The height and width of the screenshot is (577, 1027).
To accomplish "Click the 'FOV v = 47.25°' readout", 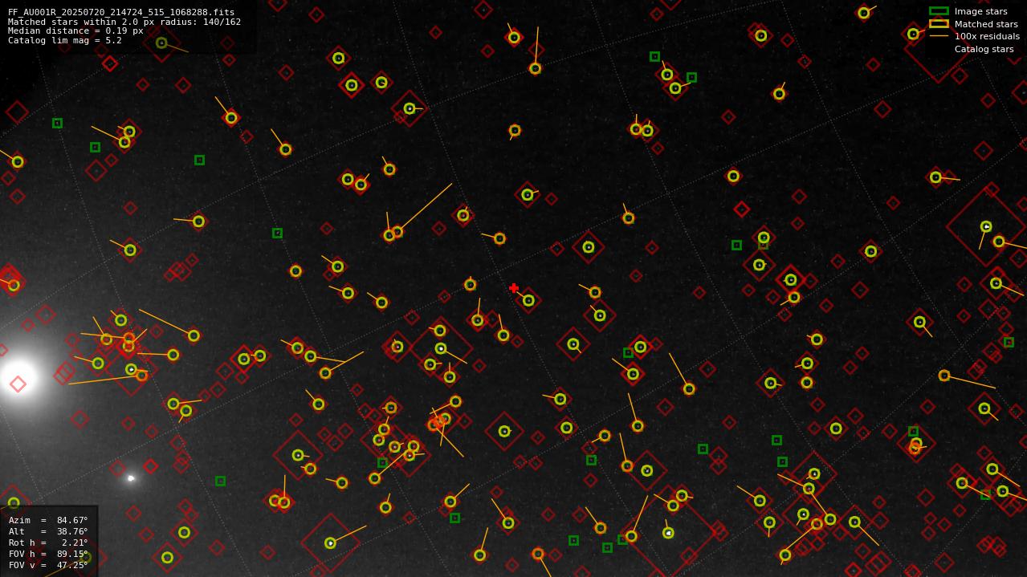I will [48, 565].
